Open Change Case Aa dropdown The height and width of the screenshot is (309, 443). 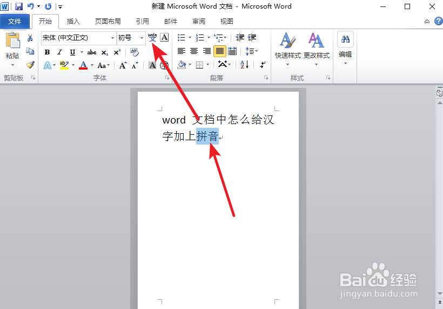(103, 65)
